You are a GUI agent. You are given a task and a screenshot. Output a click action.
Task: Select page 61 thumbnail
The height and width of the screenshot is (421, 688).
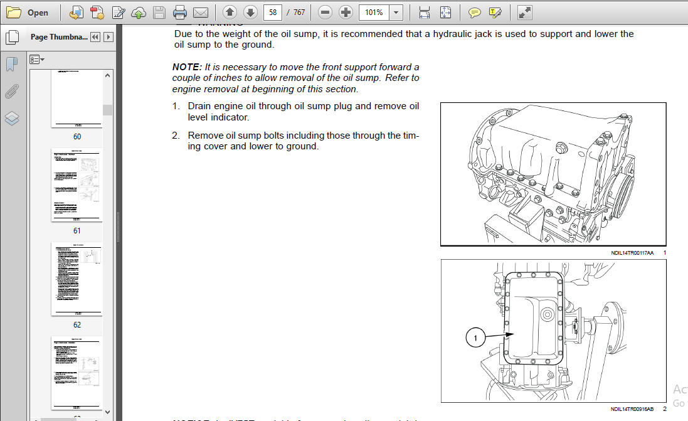(77, 185)
